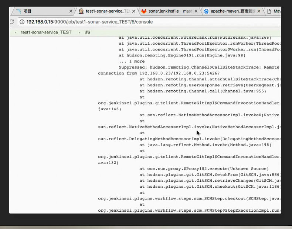Click the 'DelegatingMethodAccessorImpl.invoke' line
292x229 pixels.
pos(189,139)
